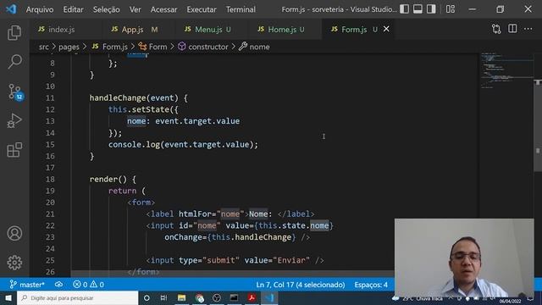Click on handleChange(event) method declaration

point(138,98)
